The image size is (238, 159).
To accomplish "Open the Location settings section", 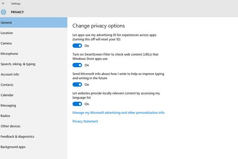I will (34, 33).
